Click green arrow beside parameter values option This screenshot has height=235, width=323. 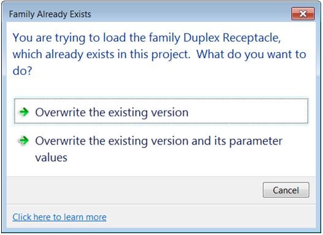(24, 141)
